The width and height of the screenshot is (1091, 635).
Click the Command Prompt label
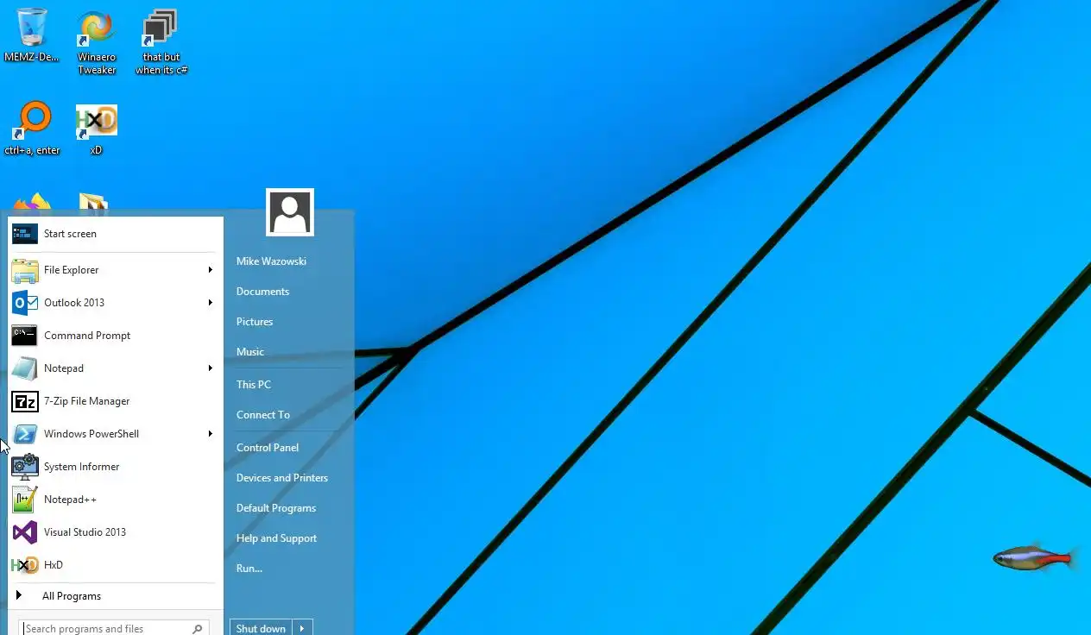[x=87, y=336]
